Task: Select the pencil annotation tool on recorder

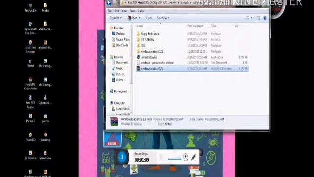Action: 193,157
